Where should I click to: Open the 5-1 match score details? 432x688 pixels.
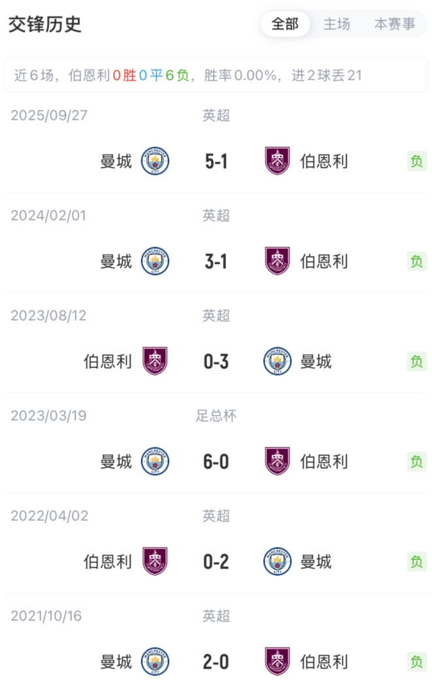tap(216, 161)
